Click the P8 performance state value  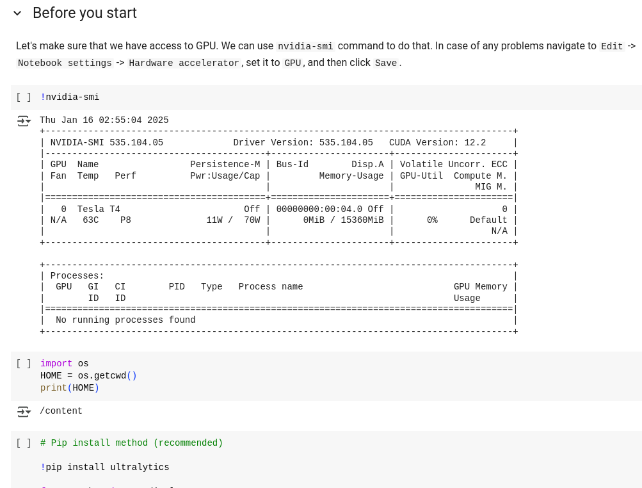[125, 220]
